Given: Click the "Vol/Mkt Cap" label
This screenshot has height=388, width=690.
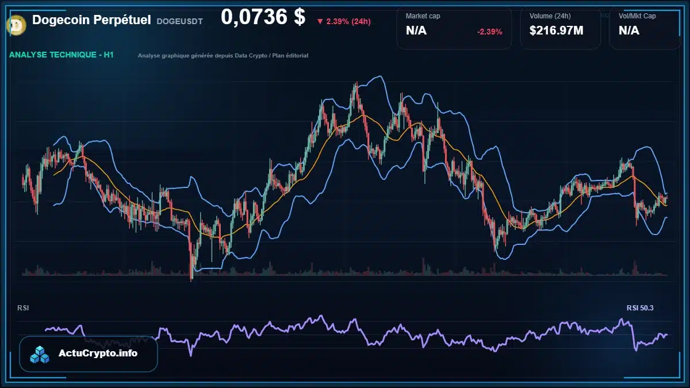Looking at the screenshot, I should [637, 16].
